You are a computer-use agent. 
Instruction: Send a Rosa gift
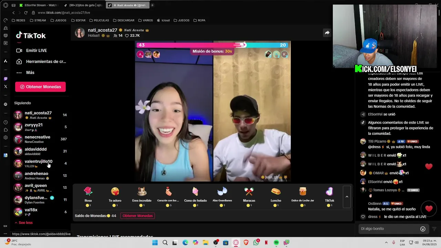point(88,197)
